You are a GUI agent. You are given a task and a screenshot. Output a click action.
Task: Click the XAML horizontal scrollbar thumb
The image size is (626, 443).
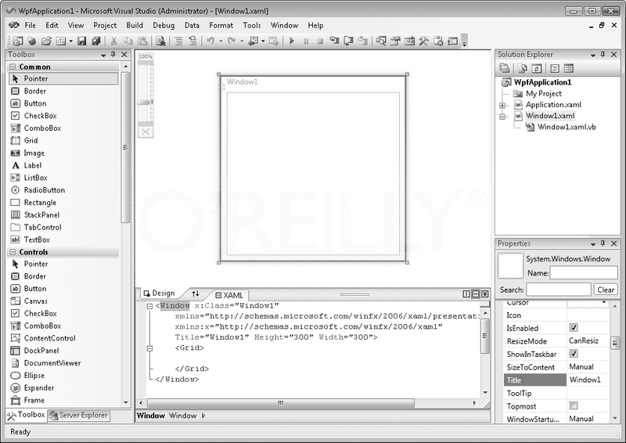pyautogui.click(x=281, y=402)
